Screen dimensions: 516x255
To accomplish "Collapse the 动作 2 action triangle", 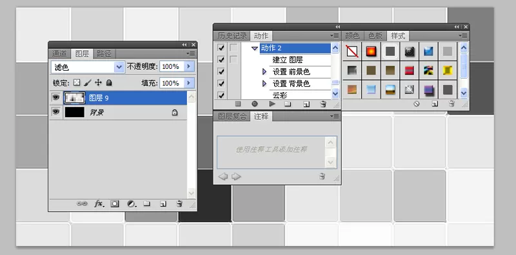I will (254, 48).
